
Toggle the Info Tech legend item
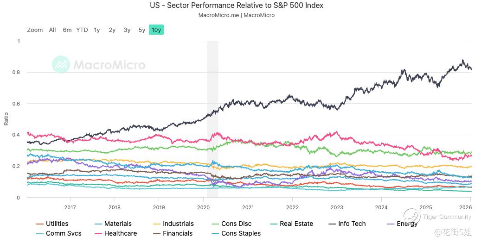click(x=352, y=224)
